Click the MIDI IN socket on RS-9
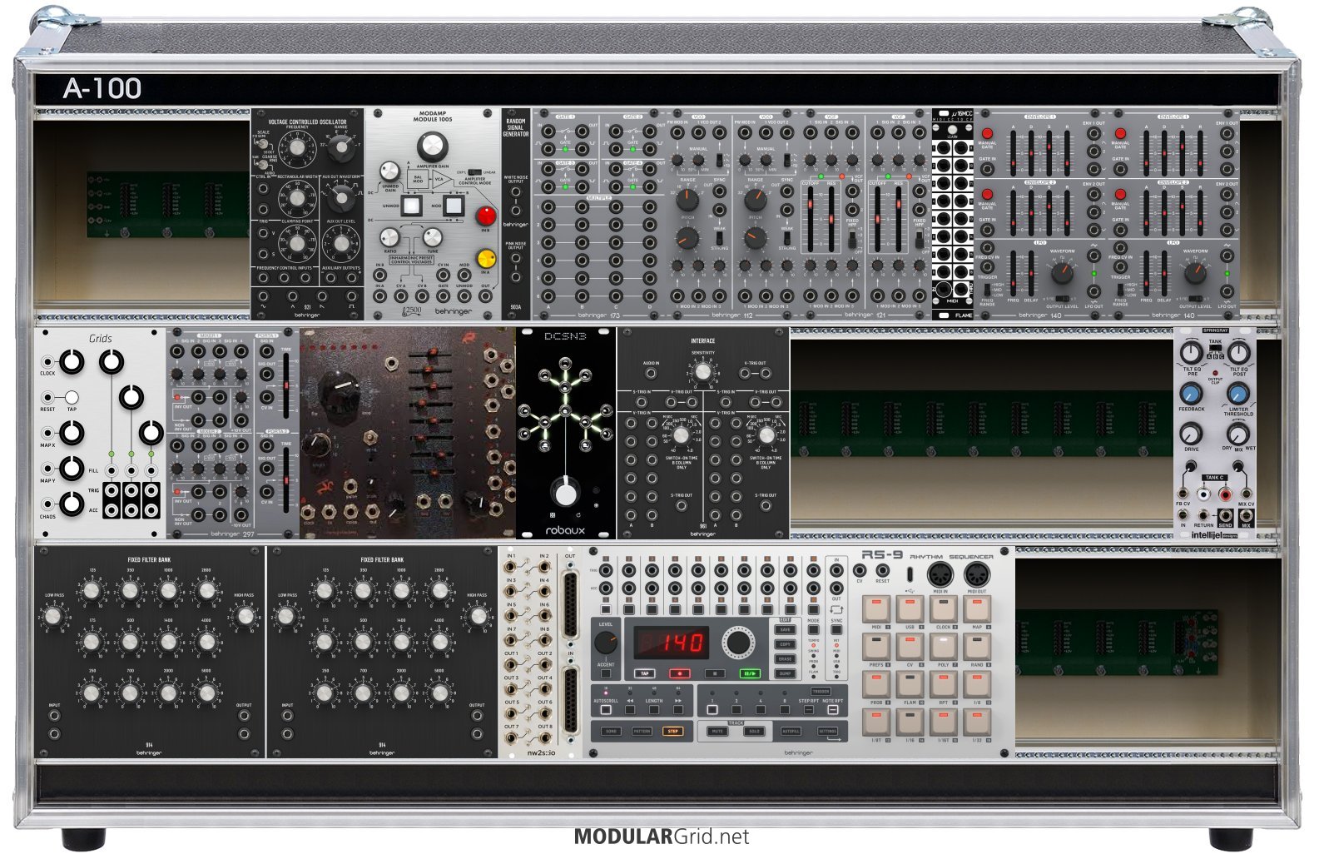The image size is (1324, 854). pyautogui.click(x=940, y=574)
